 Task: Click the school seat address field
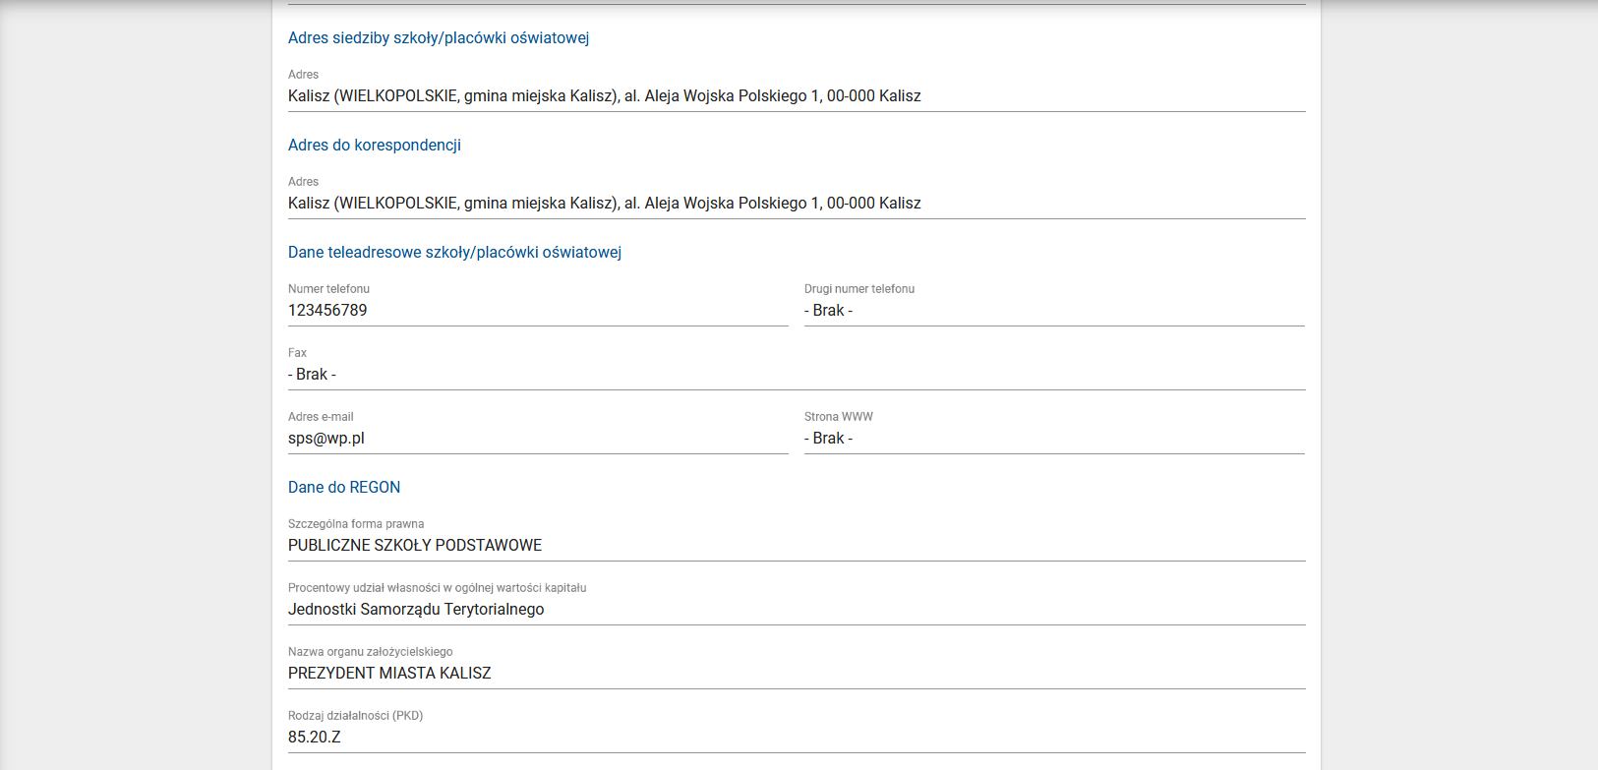coord(604,96)
